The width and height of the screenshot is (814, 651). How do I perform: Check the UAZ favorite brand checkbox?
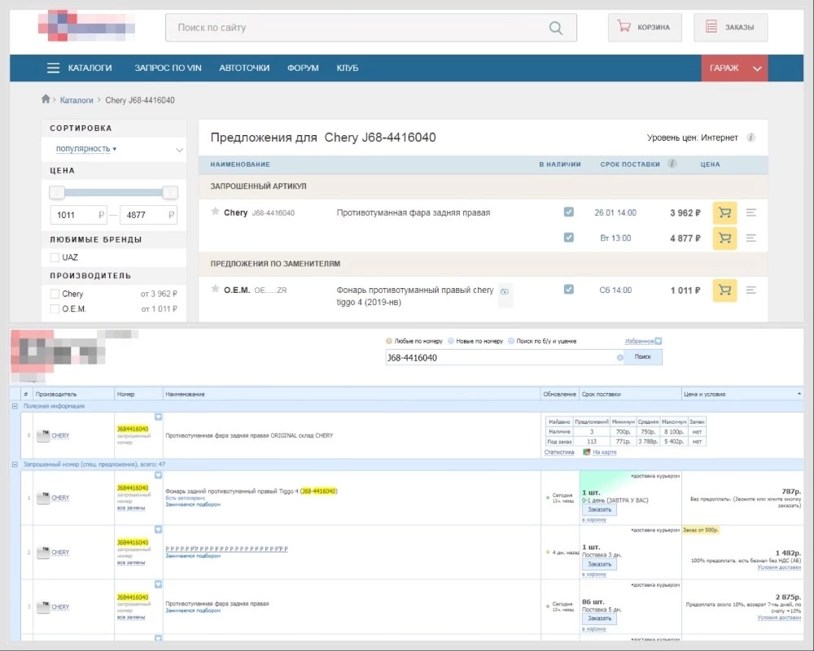(55, 257)
